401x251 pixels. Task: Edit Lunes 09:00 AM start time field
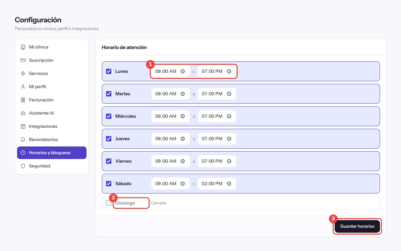pyautogui.click(x=170, y=71)
